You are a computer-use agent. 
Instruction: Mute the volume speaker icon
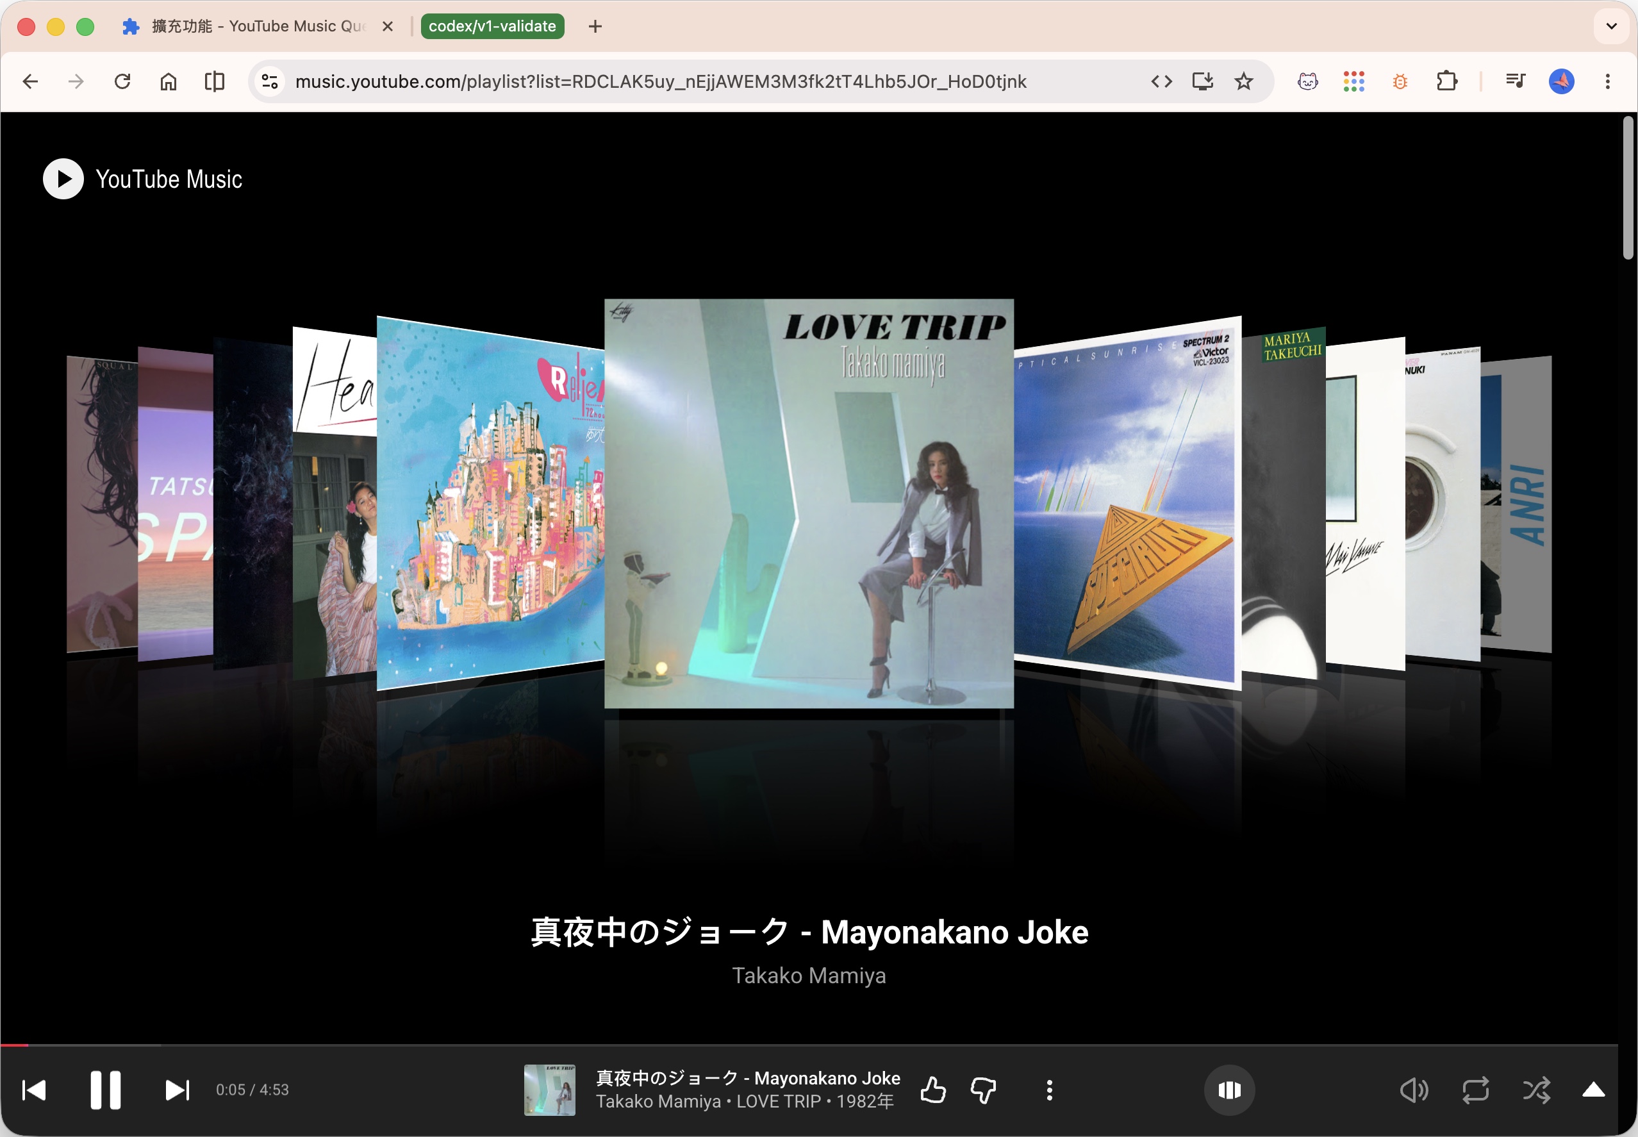pyautogui.click(x=1414, y=1090)
